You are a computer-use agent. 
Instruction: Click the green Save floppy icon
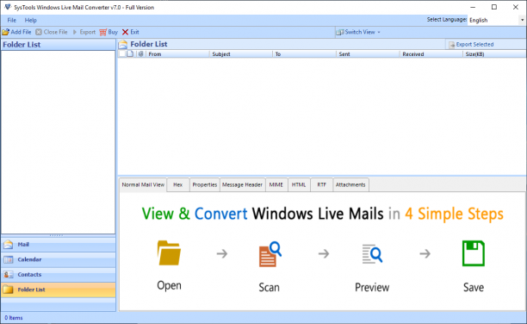point(474,253)
